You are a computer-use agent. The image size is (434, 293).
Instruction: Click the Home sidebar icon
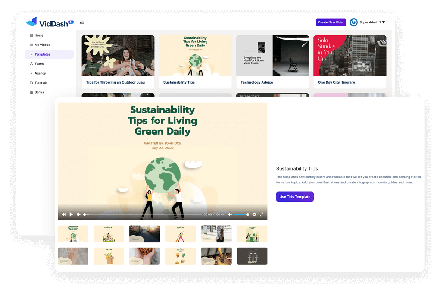[x=31, y=35]
